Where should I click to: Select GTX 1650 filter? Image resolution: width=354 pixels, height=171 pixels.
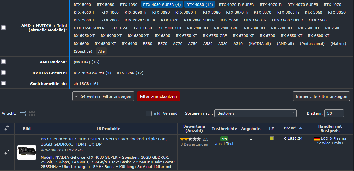[119, 28]
